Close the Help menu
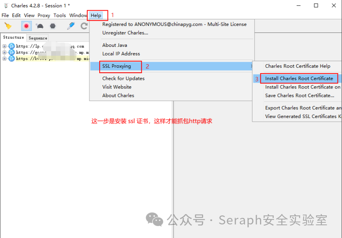 click(x=96, y=16)
